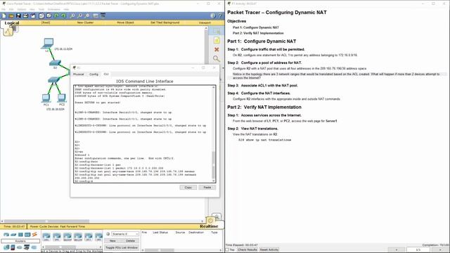Click the S2 switch in the topology
The width and height of the screenshot is (450, 253).
tap(55, 63)
